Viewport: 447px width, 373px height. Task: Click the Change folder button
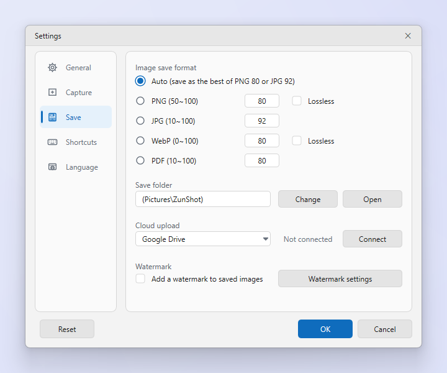click(x=308, y=199)
